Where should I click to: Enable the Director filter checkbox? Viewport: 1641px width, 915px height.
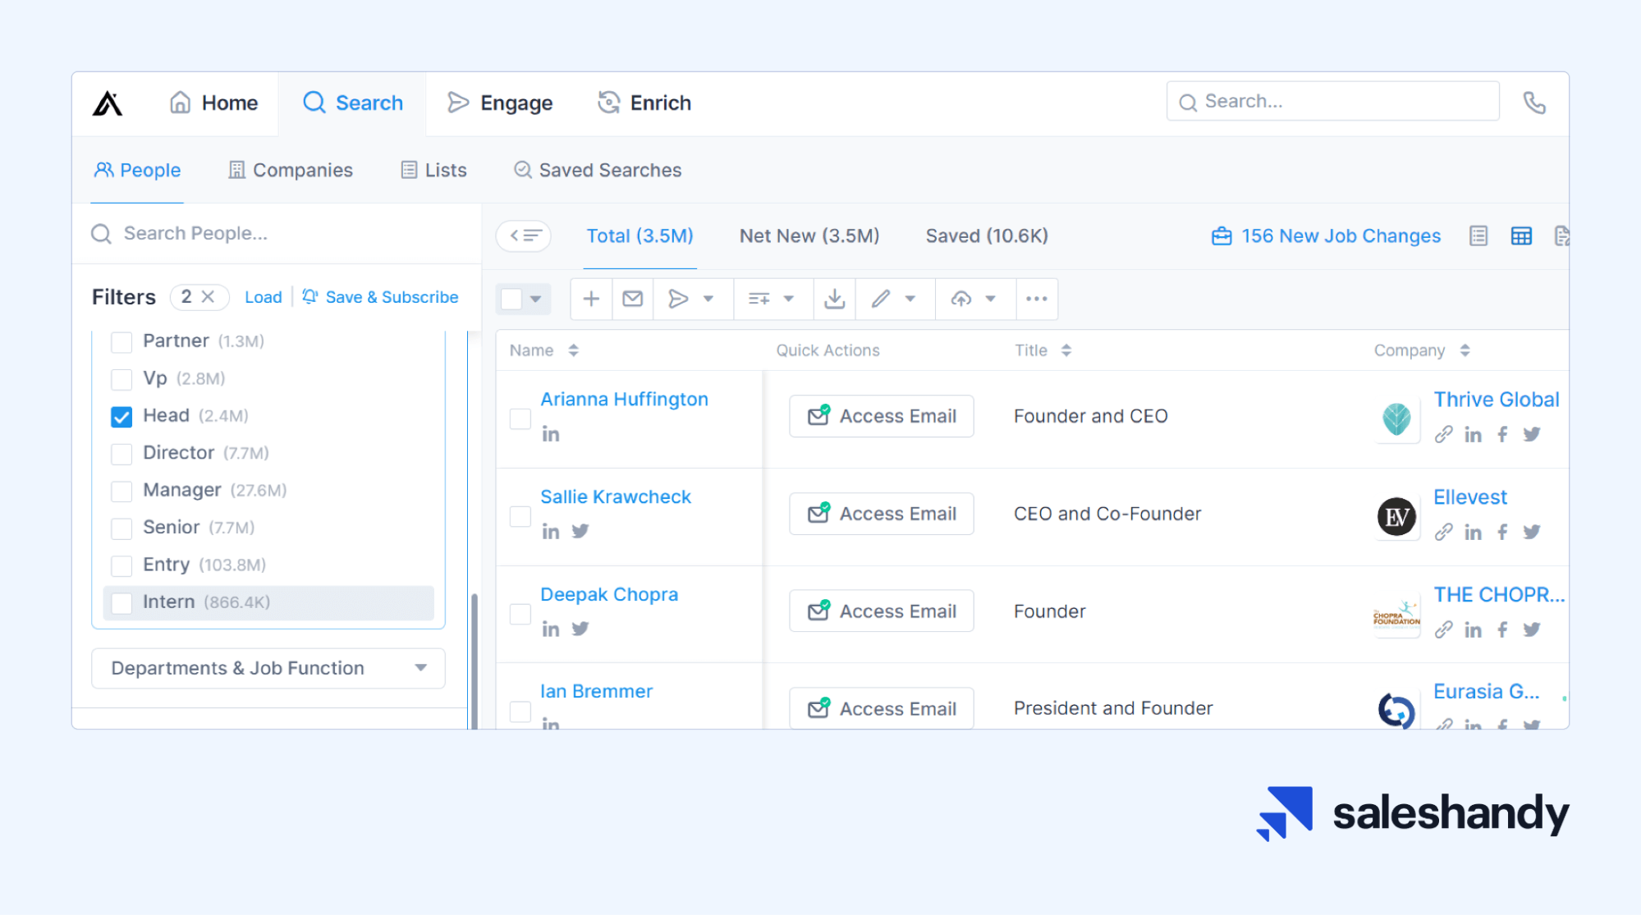[121, 452]
